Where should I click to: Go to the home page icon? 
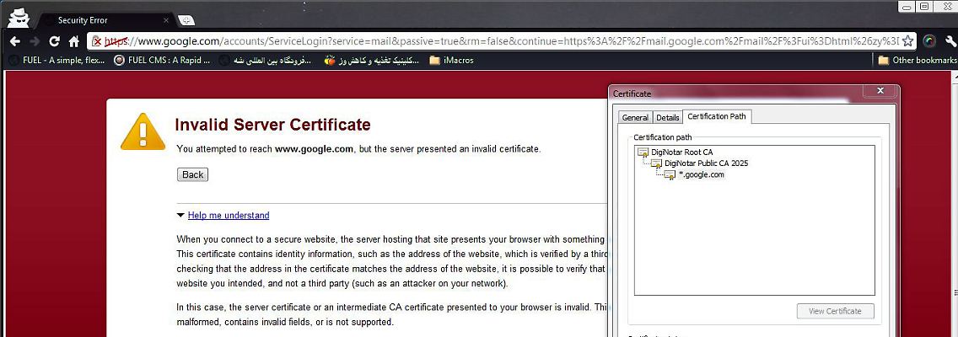[x=74, y=40]
